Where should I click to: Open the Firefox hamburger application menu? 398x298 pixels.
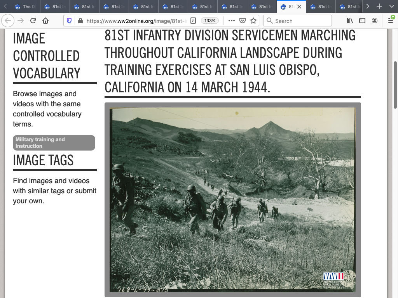coord(391,21)
